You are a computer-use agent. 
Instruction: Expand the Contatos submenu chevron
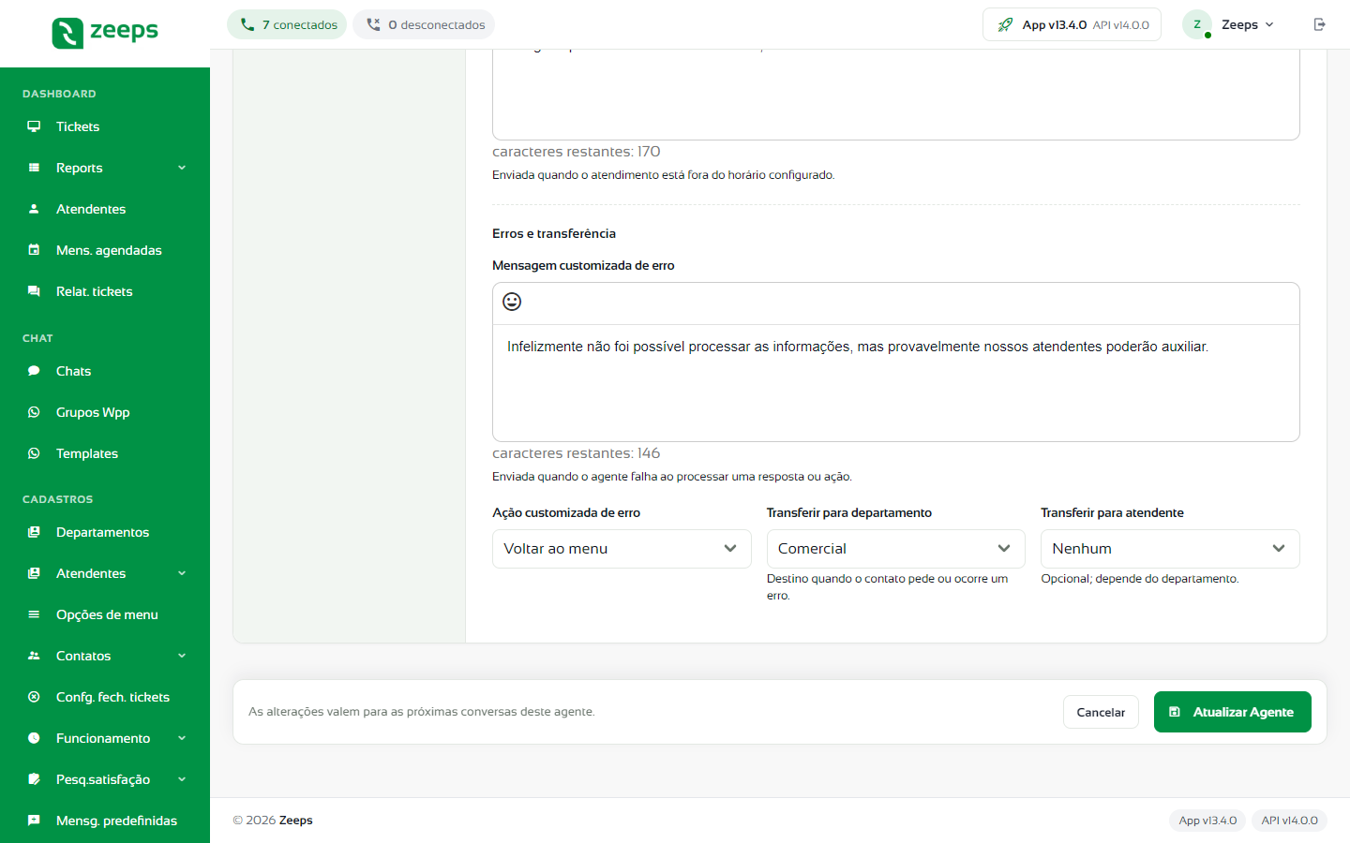coord(182,656)
